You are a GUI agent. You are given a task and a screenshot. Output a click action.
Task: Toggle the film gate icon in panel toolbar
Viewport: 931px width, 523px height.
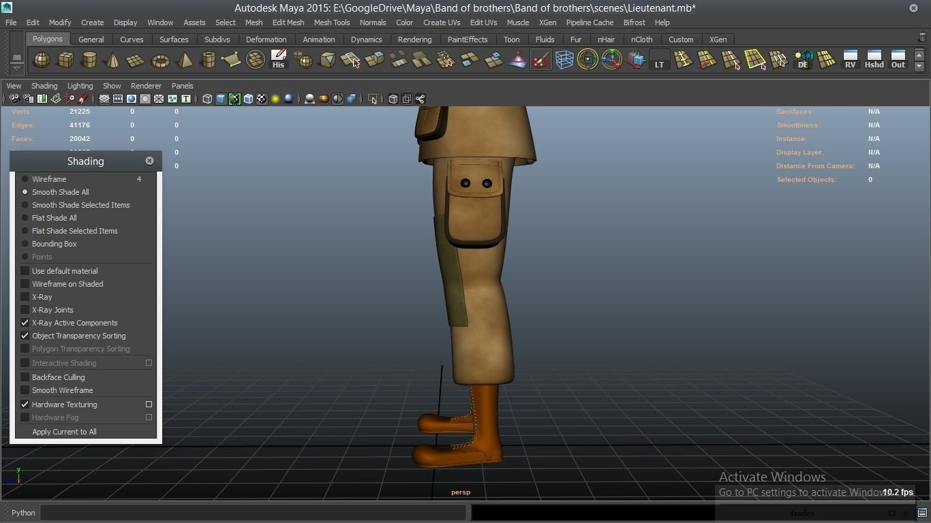[118, 99]
